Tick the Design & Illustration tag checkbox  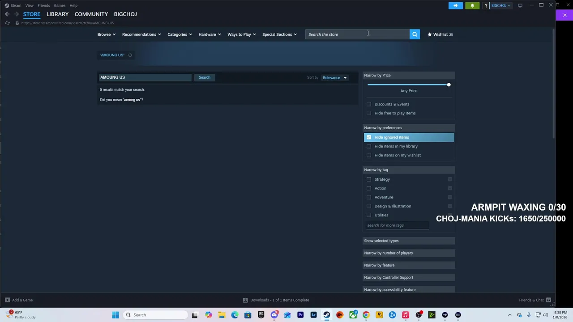click(x=369, y=206)
